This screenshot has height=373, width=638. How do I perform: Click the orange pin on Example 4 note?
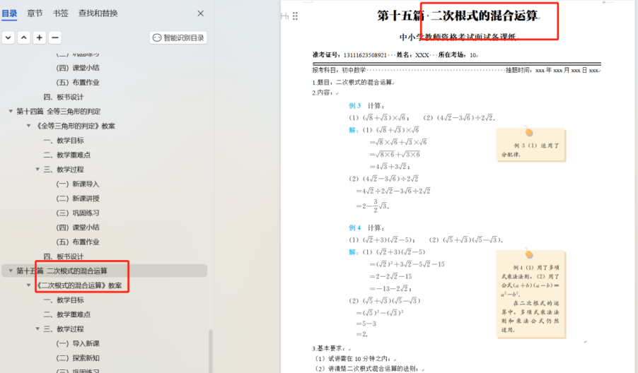[528, 254]
